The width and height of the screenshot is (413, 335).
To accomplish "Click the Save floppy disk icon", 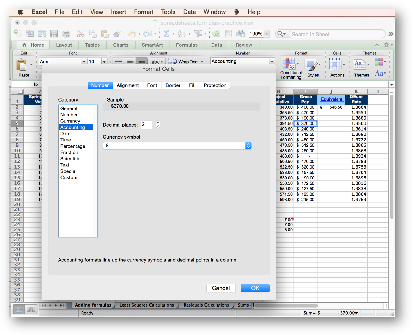I will 54,34.
